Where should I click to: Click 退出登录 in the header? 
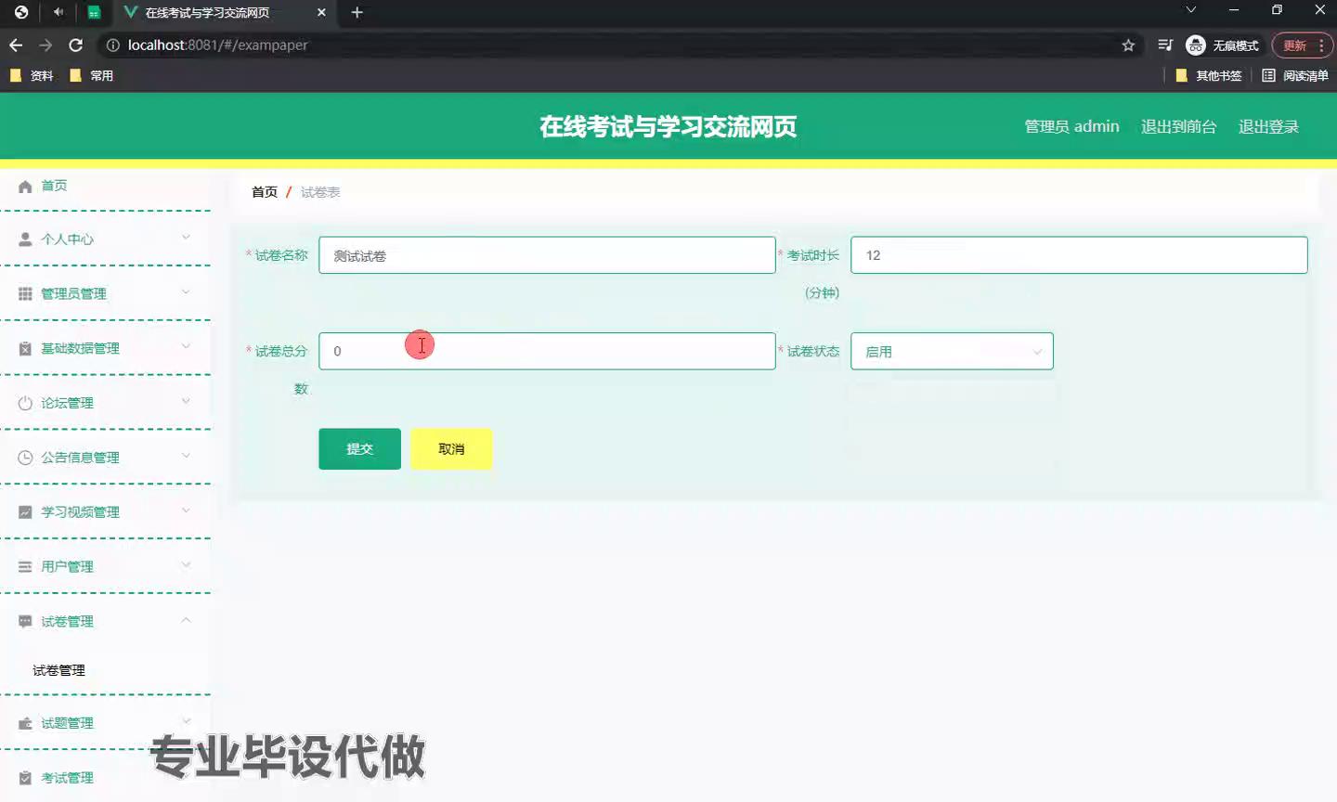click(x=1267, y=127)
